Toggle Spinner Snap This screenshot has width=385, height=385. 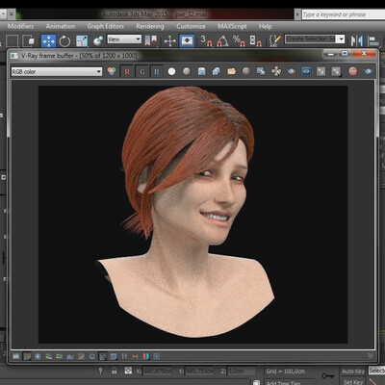point(255,40)
